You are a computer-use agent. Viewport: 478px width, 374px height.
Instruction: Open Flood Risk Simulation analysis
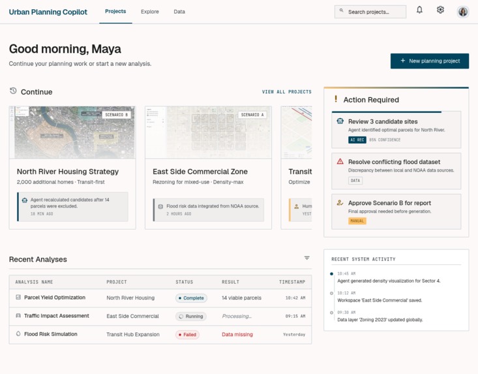[x=51, y=334]
